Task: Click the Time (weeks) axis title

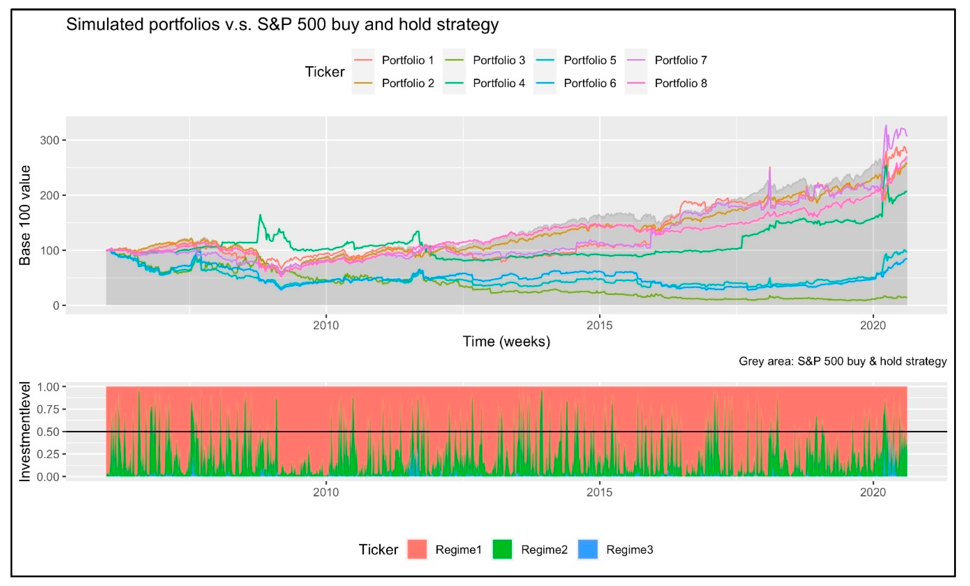Action: [x=506, y=341]
